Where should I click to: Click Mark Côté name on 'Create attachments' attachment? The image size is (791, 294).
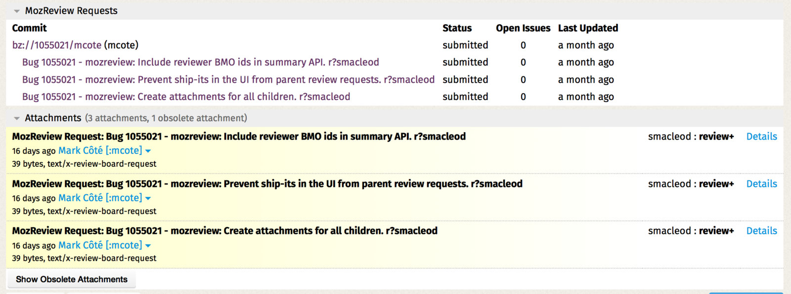tap(100, 245)
